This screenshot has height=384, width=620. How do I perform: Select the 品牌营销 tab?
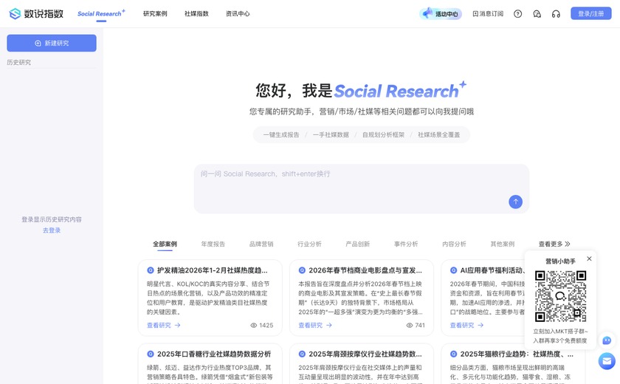tap(261, 244)
